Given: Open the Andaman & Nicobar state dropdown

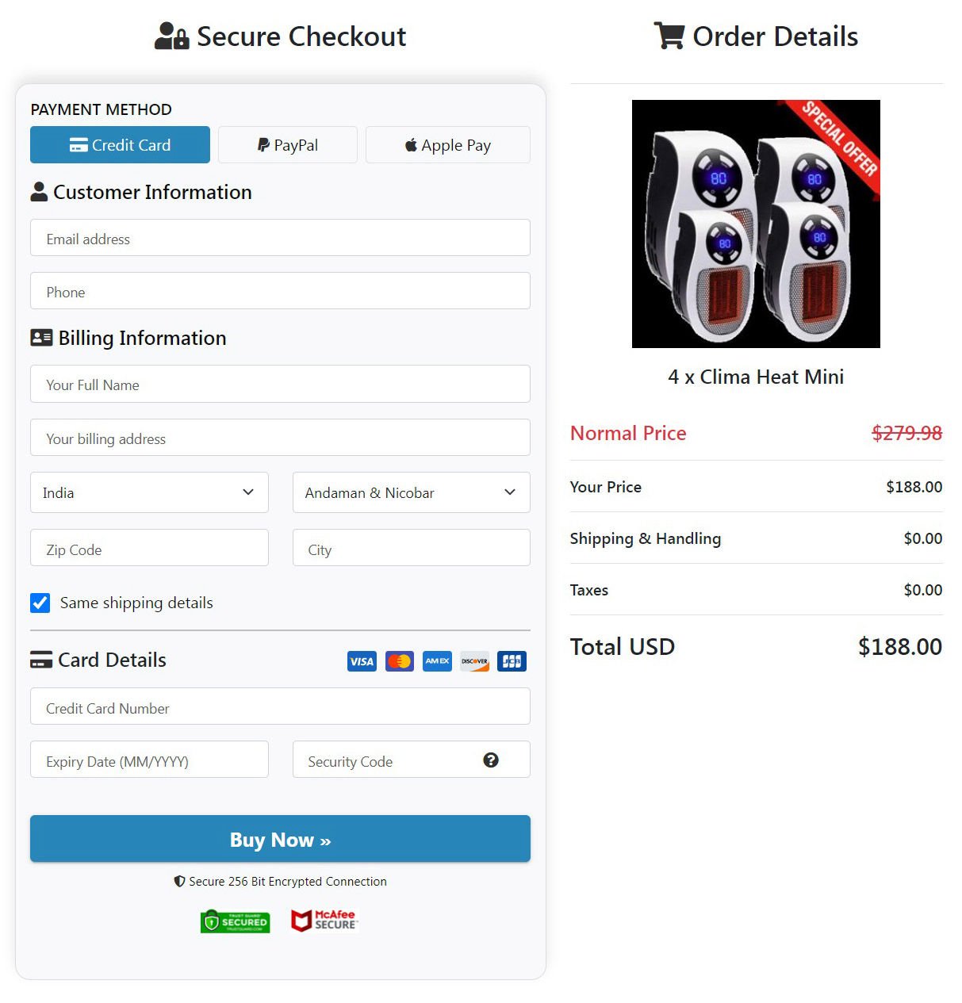Looking at the screenshot, I should pyautogui.click(x=410, y=492).
